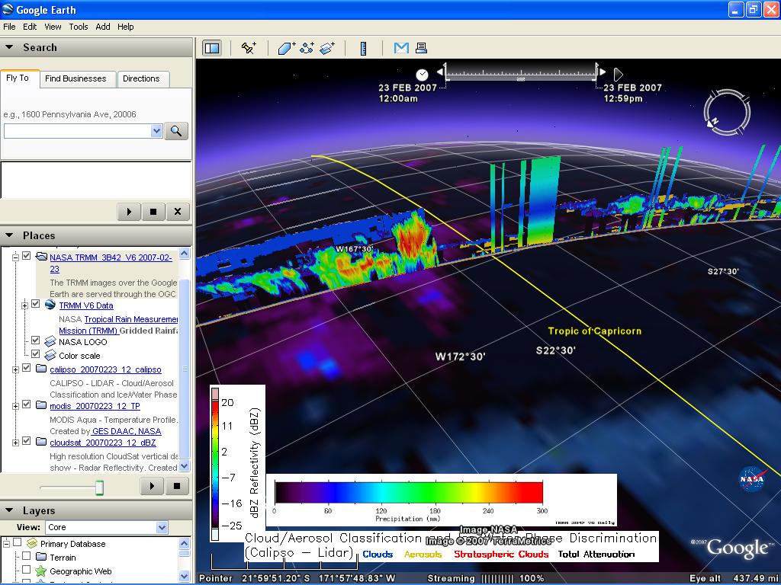
Task: Expand the modis_20070223 tree node
Action: [x=15, y=407]
